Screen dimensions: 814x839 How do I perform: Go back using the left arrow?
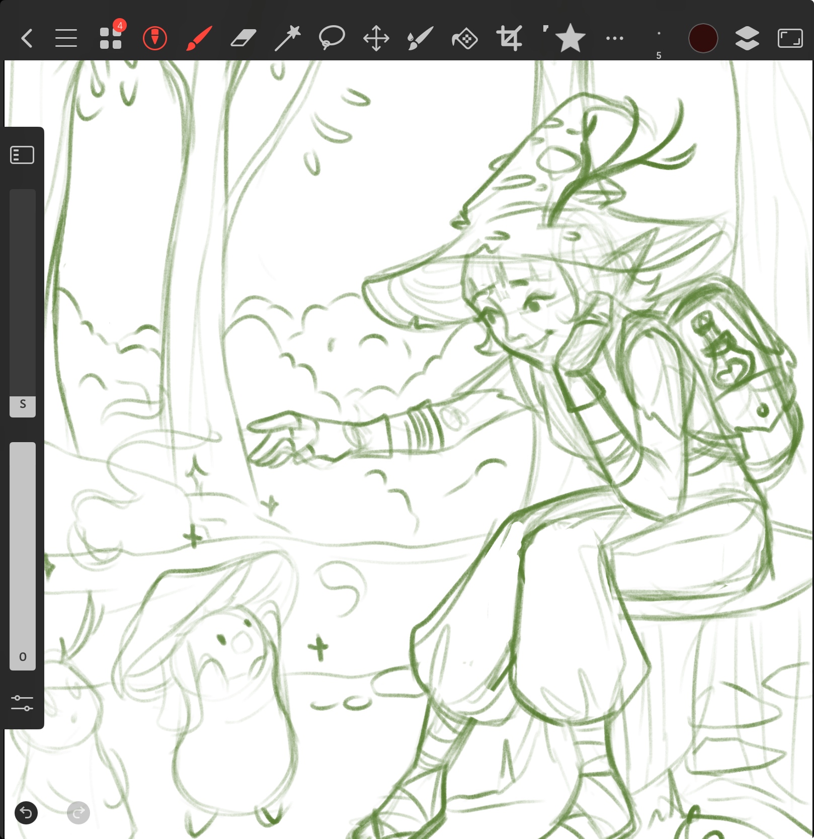(x=27, y=38)
